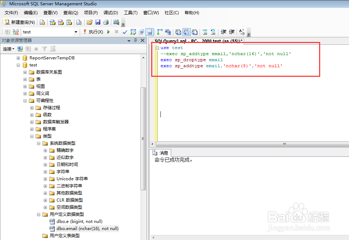
Task: Open a Database Engine Query
Action: 42,22
